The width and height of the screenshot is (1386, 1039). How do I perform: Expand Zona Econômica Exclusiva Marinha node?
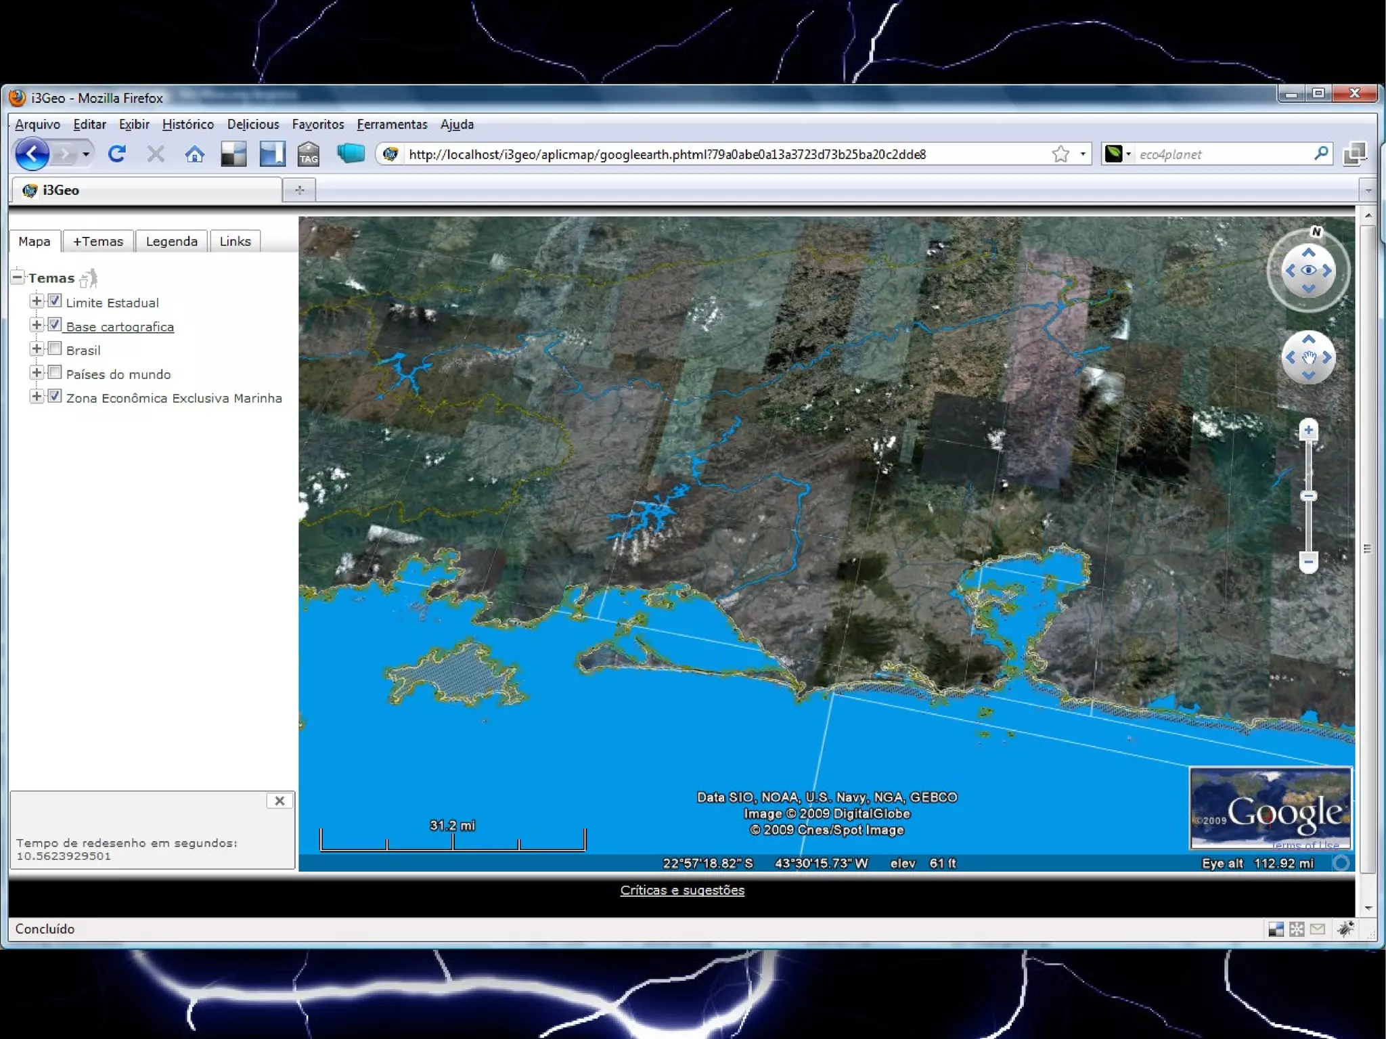pyautogui.click(x=37, y=397)
